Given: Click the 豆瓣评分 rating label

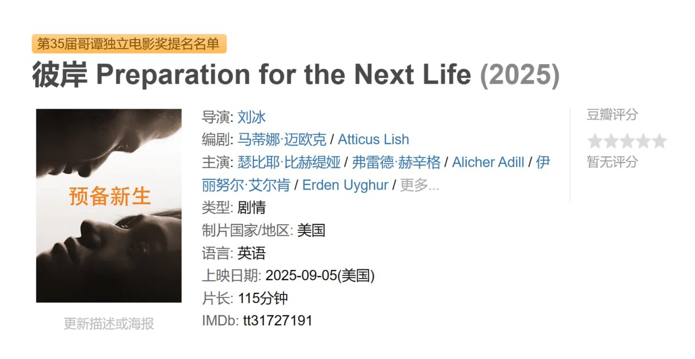Looking at the screenshot, I should tap(612, 115).
